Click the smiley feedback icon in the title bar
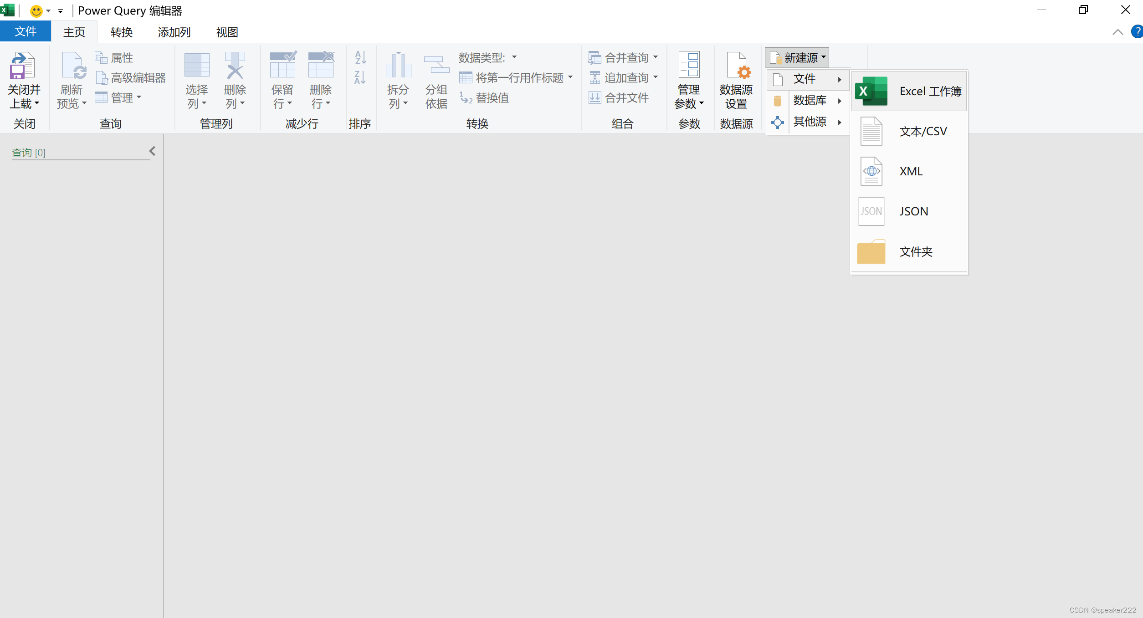The width and height of the screenshot is (1143, 618). [x=36, y=10]
